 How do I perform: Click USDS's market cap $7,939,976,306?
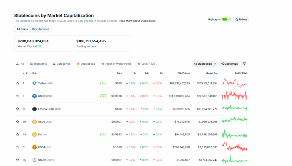click(x=208, y=122)
